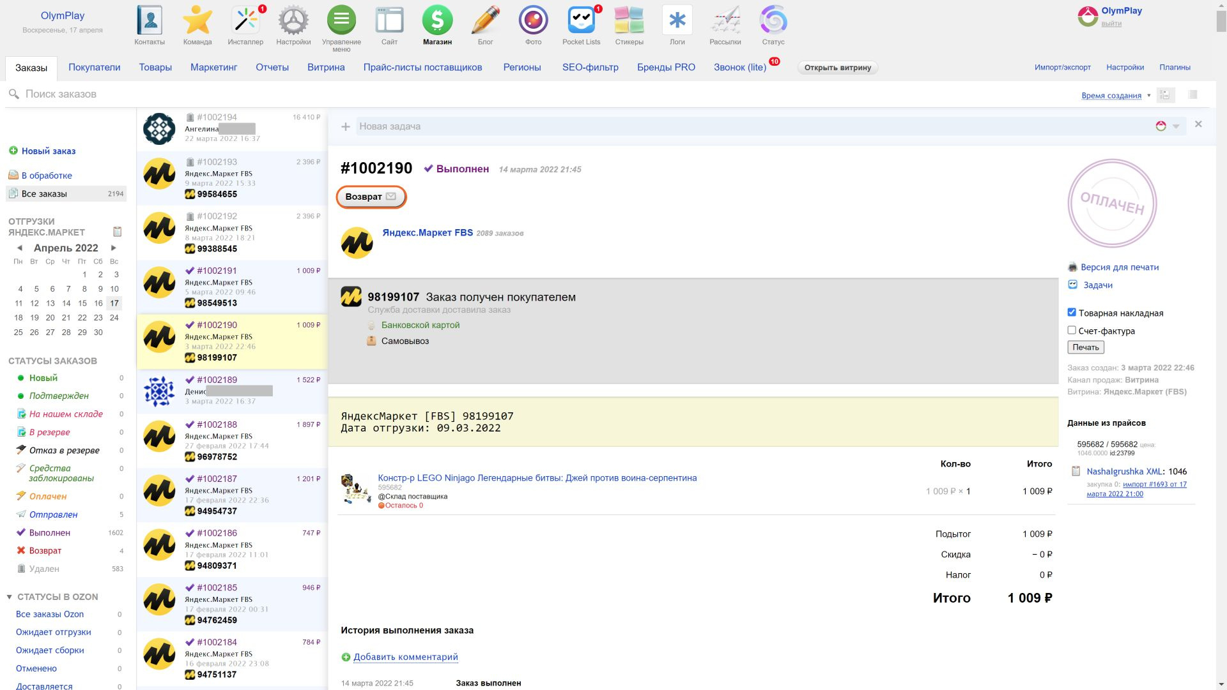Select order #1002189 in the list
Image resolution: width=1227 pixels, height=690 pixels.
(x=231, y=390)
